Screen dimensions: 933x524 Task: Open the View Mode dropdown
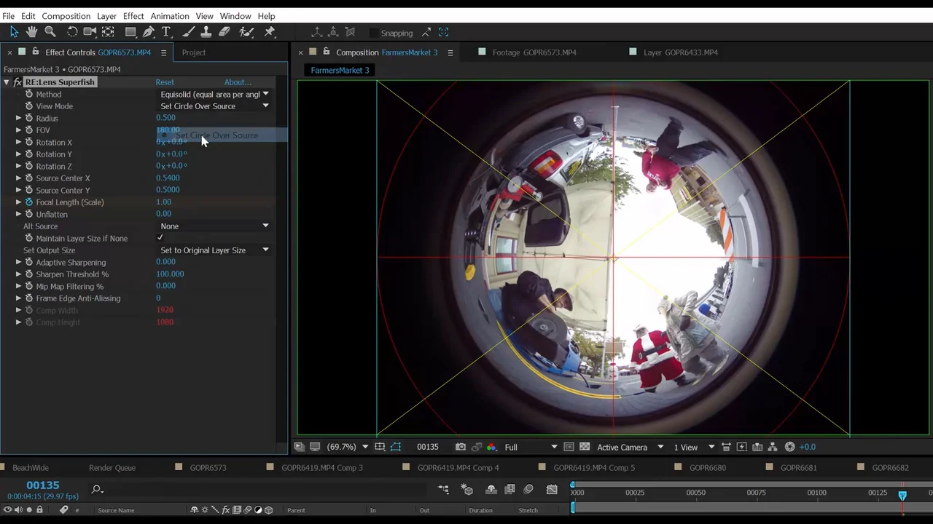click(x=214, y=106)
